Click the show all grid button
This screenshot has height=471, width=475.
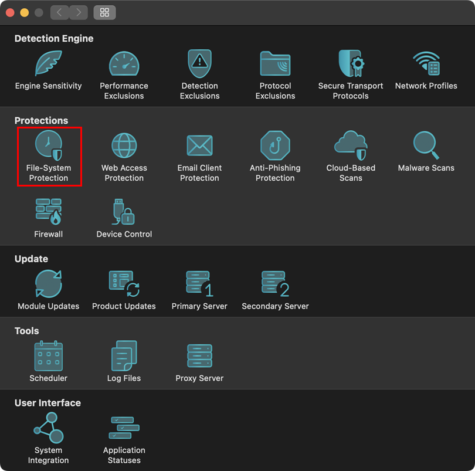point(104,12)
